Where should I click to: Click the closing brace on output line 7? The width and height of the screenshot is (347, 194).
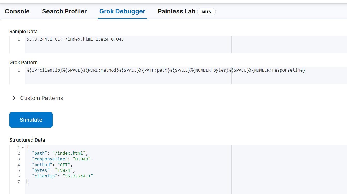pyautogui.click(x=28, y=182)
